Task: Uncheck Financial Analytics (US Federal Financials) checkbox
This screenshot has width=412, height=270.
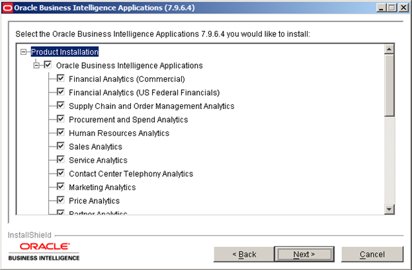Action: point(61,92)
